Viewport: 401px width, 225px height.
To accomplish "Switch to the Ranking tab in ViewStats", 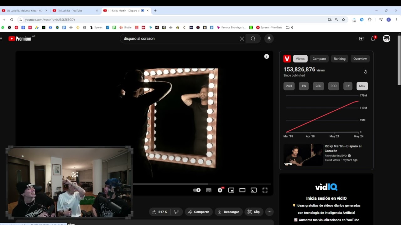I will click(340, 59).
